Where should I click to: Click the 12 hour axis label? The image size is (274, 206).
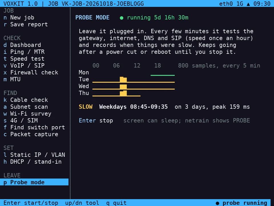[x=137, y=66]
